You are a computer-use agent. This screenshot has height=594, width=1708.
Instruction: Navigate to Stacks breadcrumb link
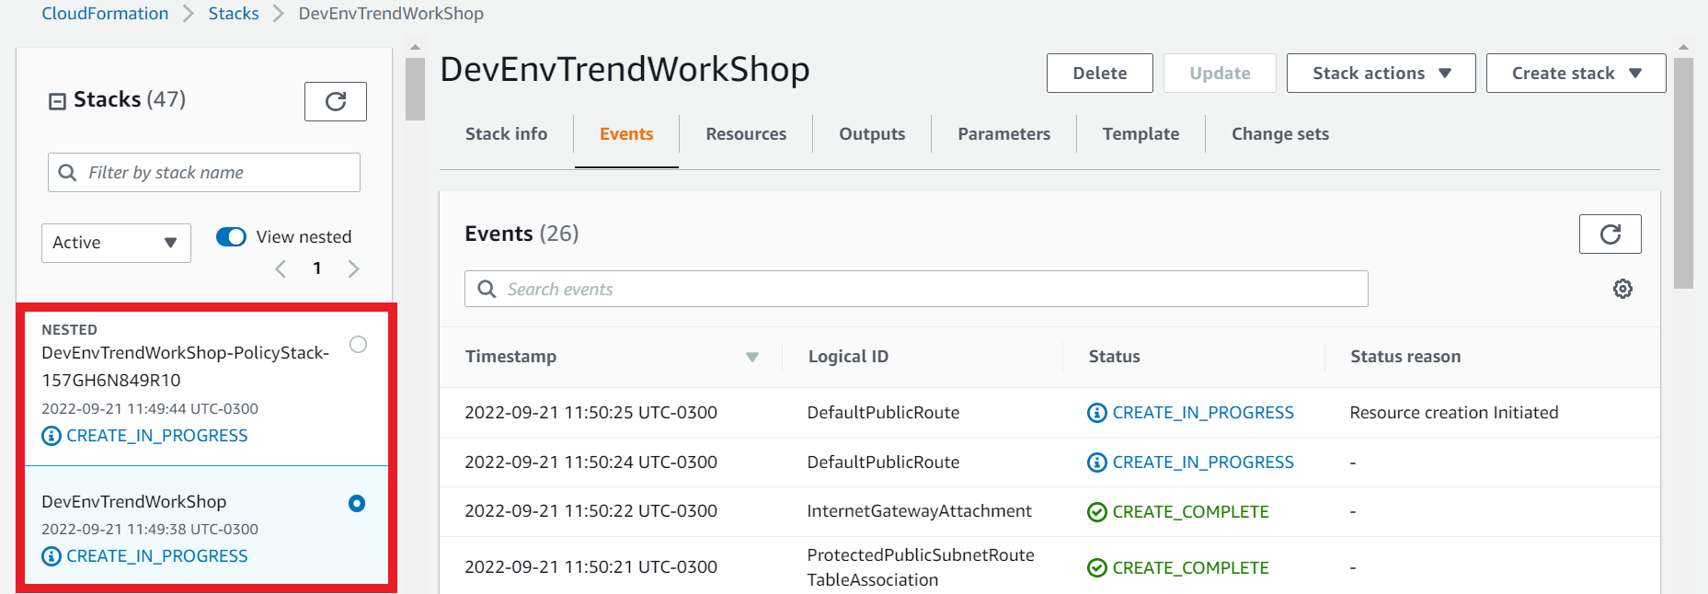[234, 14]
